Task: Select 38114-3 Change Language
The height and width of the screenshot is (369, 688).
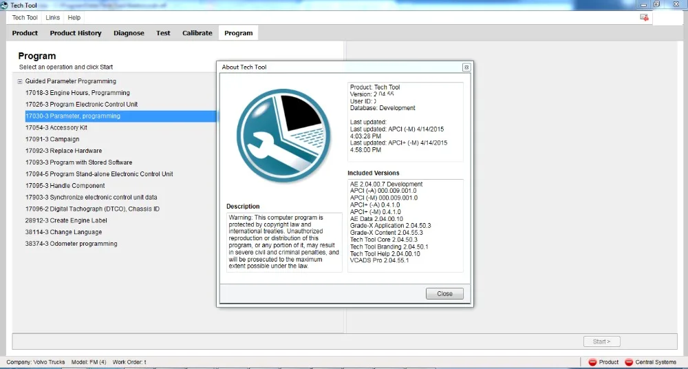Action: pyautogui.click(x=63, y=232)
